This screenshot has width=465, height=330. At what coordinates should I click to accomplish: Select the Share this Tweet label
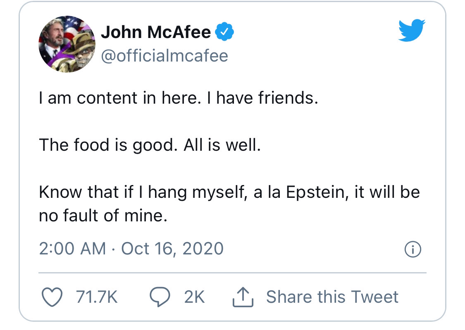(332, 297)
